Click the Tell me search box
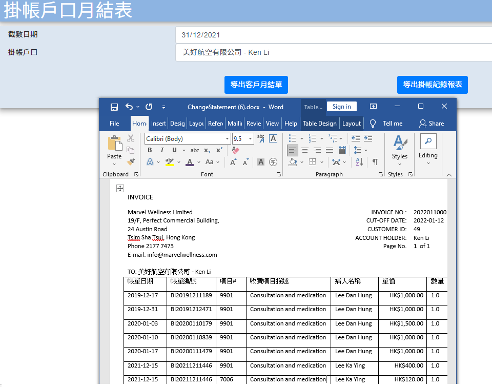492x387 pixels. click(x=387, y=124)
